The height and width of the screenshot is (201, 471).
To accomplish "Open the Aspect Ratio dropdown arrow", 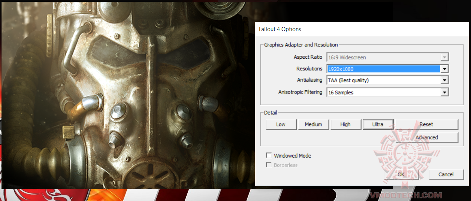I will [x=444, y=57].
